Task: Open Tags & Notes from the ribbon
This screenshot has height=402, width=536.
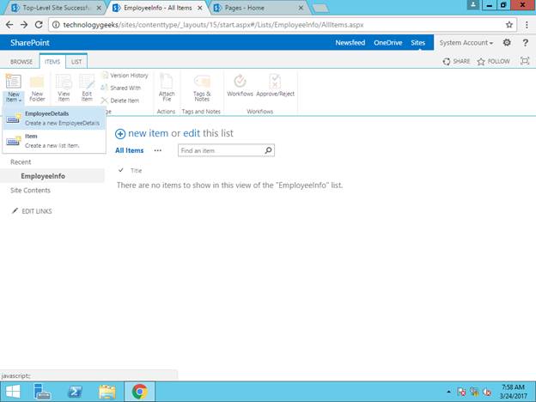Action: click(x=202, y=88)
